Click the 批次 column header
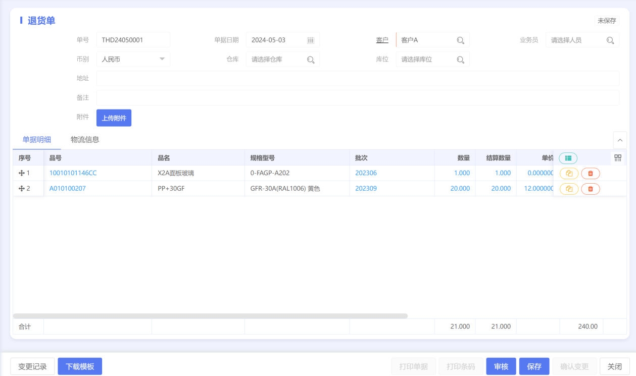The width and height of the screenshot is (636, 376). coord(392,157)
